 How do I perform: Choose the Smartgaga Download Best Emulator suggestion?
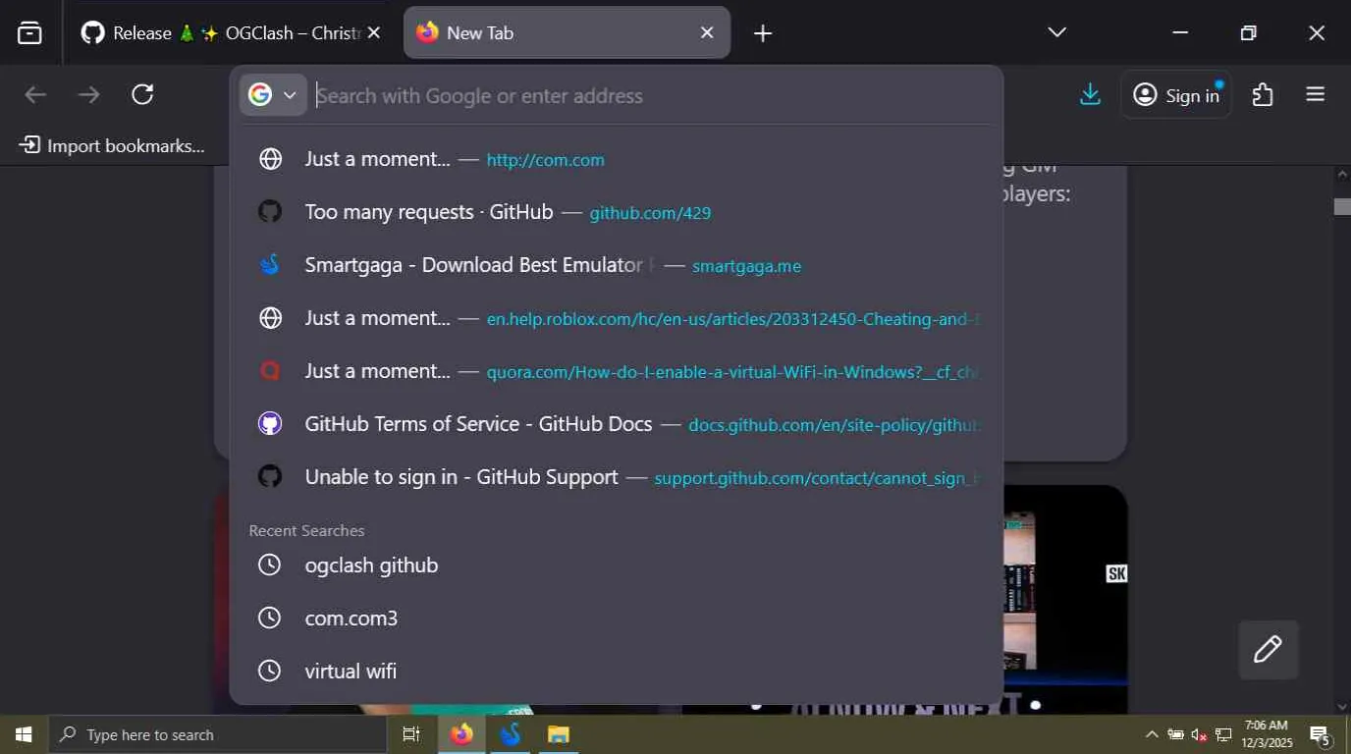(x=616, y=265)
